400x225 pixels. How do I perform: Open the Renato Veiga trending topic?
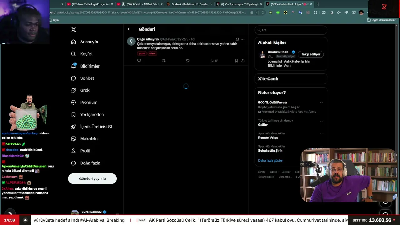268,137
